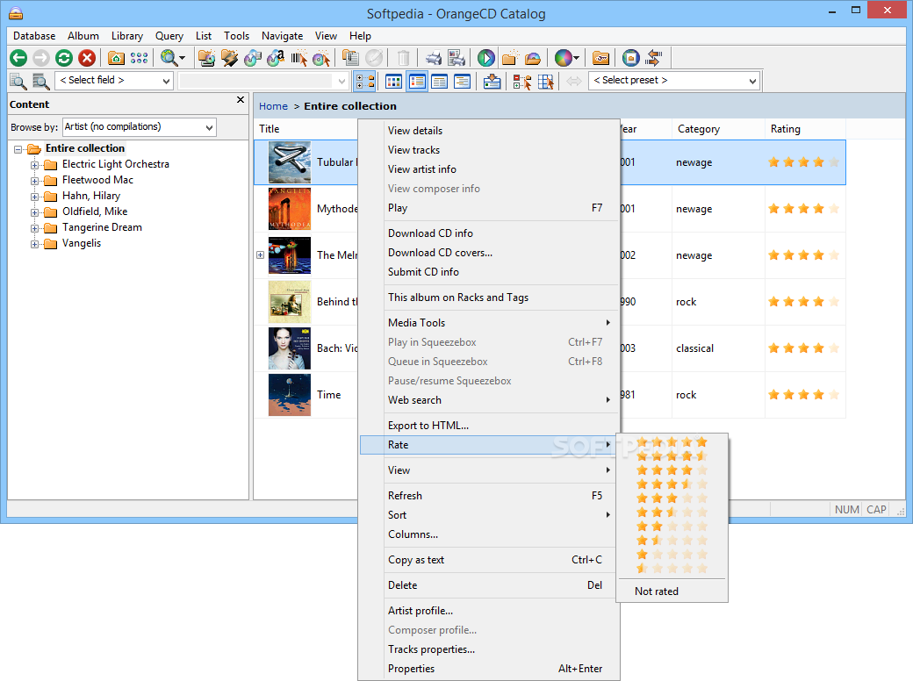This screenshot has width=913, height=681.
Task: Click the colored dots grid icon
Action: [x=140, y=58]
